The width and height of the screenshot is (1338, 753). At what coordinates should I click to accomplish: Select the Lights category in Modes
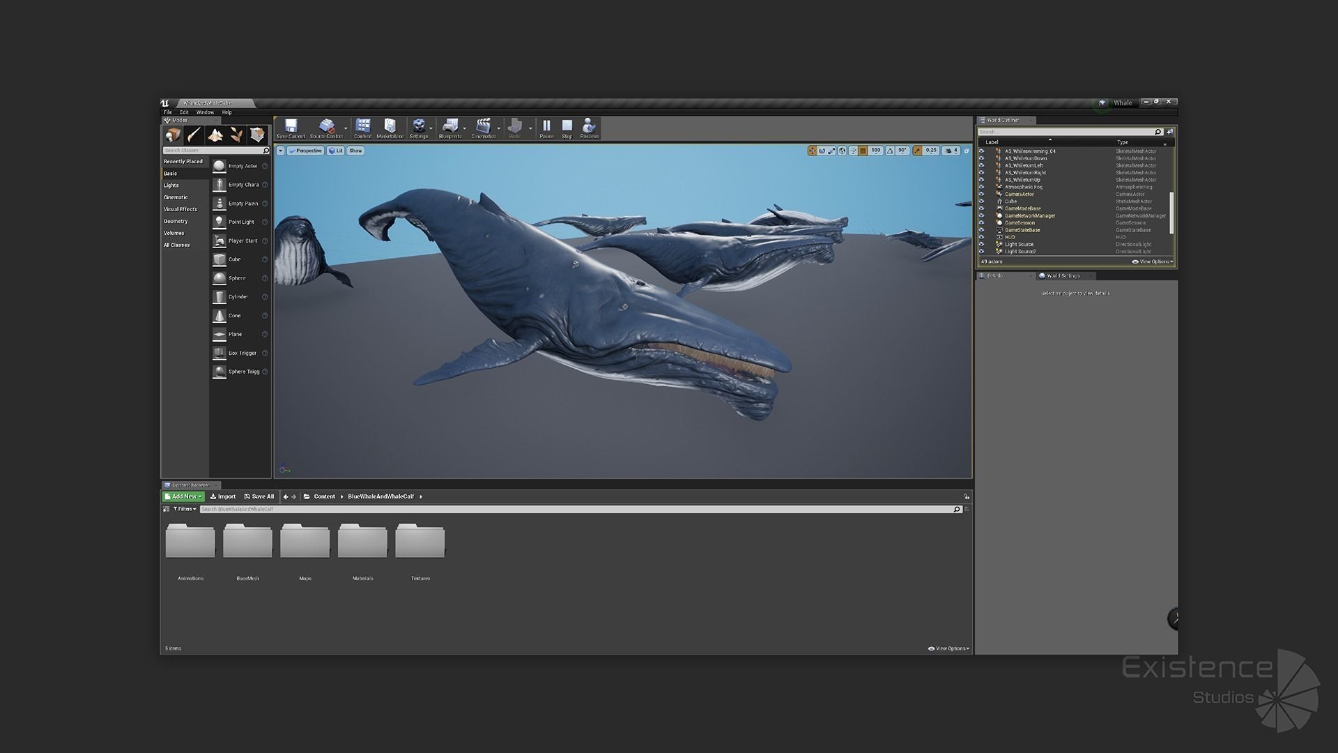[171, 185]
